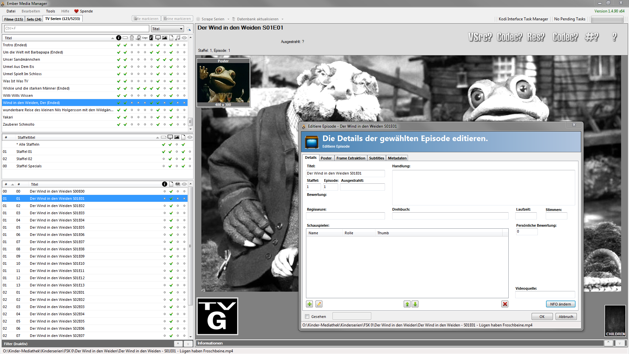The width and height of the screenshot is (629, 354).
Task: Move actor down with green arrow
Action: pos(415,304)
